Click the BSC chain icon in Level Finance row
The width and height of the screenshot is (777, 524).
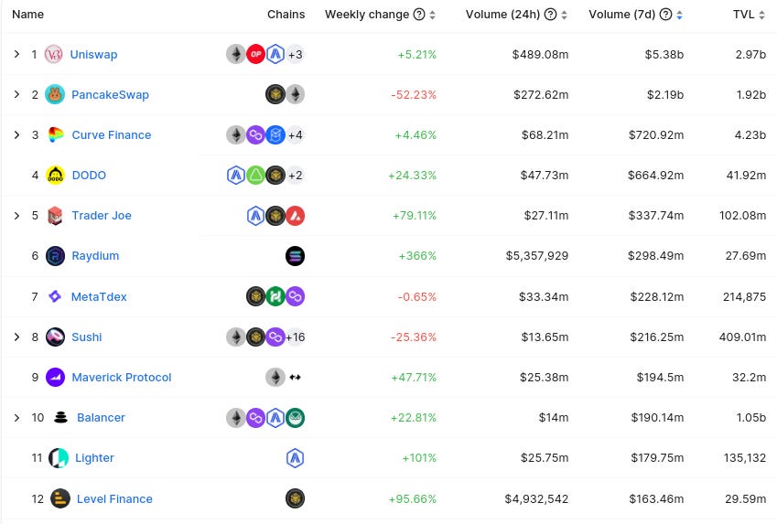(296, 498)
